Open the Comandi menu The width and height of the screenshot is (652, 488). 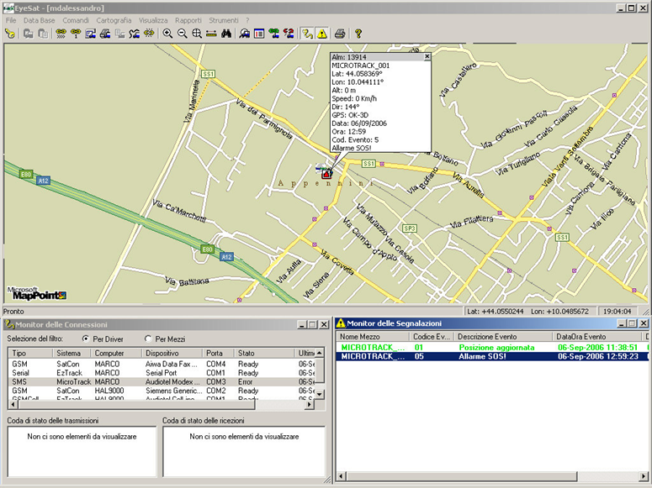[x=76, y=20]
